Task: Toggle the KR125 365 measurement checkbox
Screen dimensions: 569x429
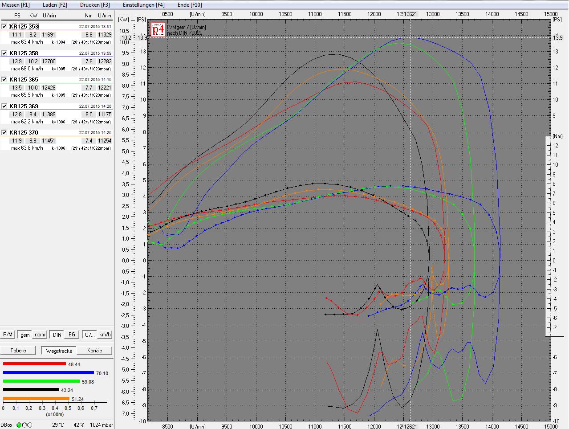Action: (4, 79)
